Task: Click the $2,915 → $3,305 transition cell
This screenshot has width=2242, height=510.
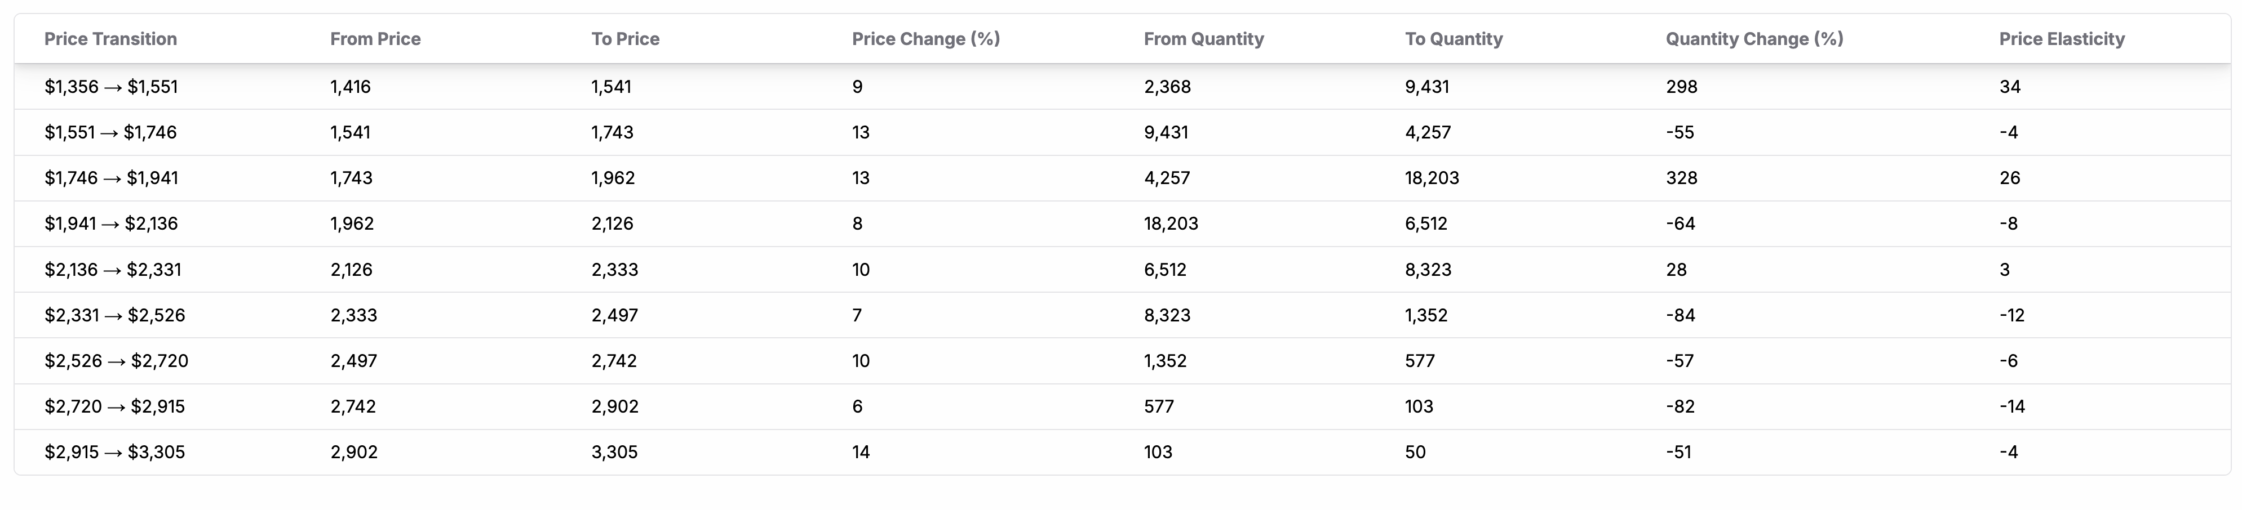Action: point(115,453)
